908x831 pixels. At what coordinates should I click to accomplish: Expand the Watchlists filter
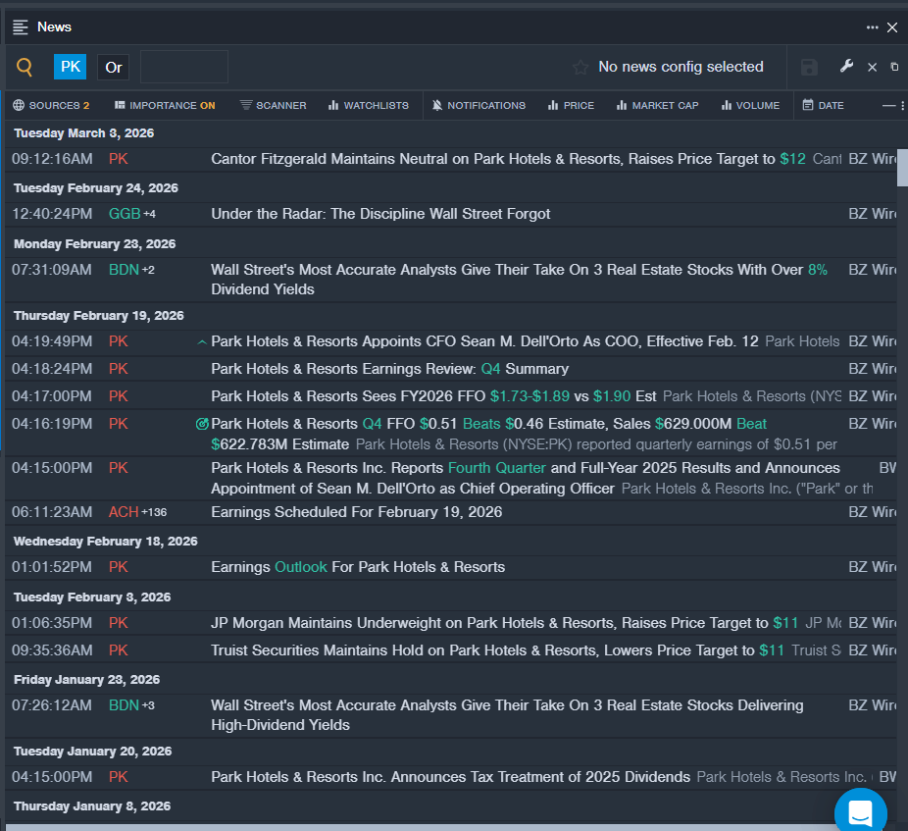pyautogui.click(x=368, y=105)
